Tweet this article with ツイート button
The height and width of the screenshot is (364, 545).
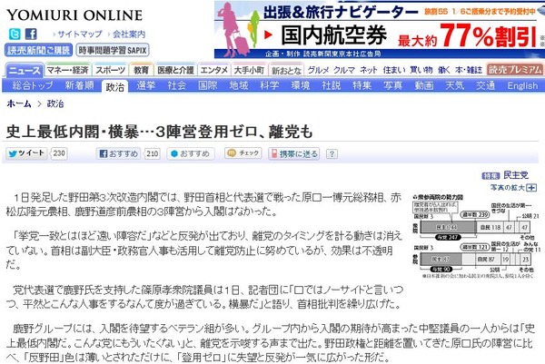pos(26,153)
